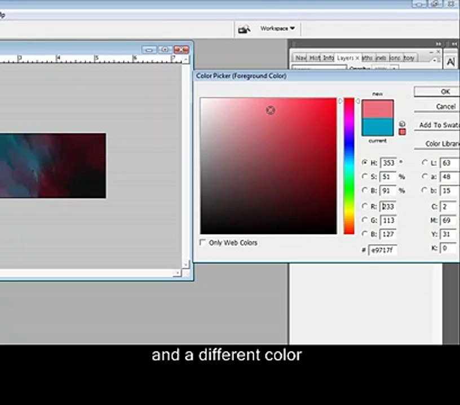Screen dimensions: 460x405
Task: Click the Y yellow field showing 31
Action: pyautogui.click(x=449, y=234)
